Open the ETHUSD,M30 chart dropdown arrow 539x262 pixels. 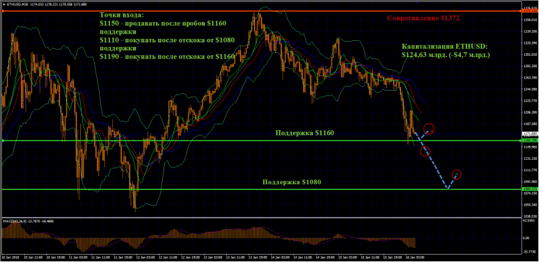(3, 4)
